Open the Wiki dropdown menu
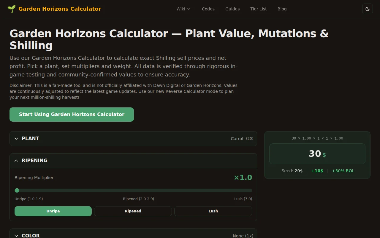 (183, 9)
